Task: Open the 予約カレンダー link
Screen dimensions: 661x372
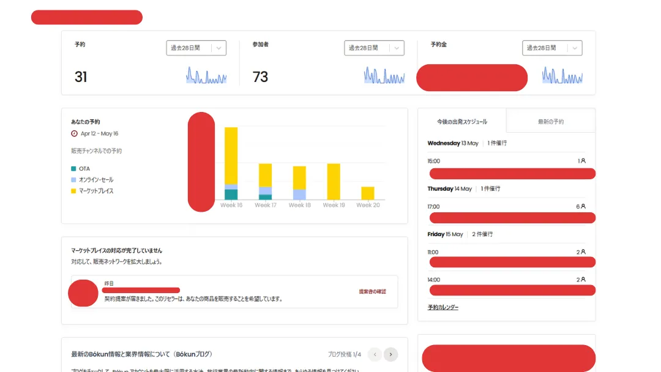Action: click(x=443, y=307)
